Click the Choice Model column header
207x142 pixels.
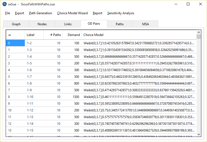pos(93,35)
